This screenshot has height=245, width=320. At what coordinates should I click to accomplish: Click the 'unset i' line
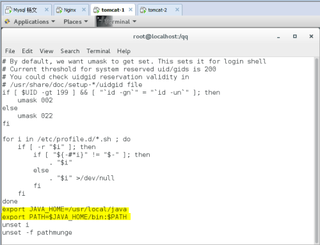(15, 225)
